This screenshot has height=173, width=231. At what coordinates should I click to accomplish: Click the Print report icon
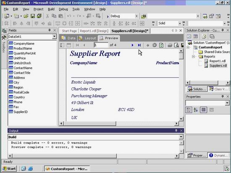pos(170,45)
